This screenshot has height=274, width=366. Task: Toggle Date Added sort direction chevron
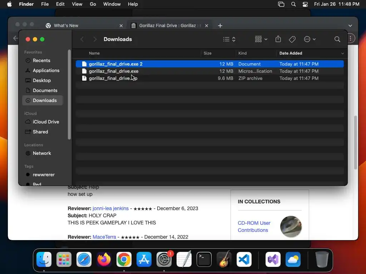342,54
